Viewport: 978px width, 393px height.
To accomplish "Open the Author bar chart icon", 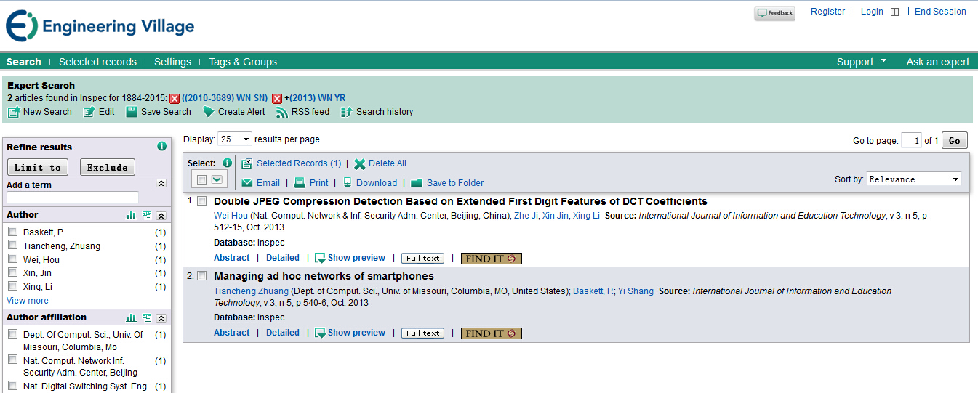I will click(132, 216).
